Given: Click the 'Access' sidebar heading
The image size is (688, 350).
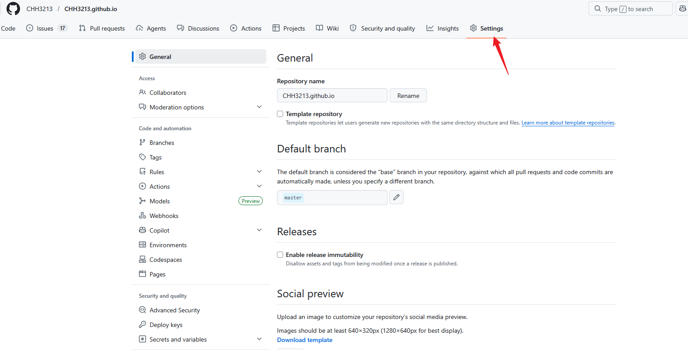Looking at the screenshot, I should [x=147, y=78].
